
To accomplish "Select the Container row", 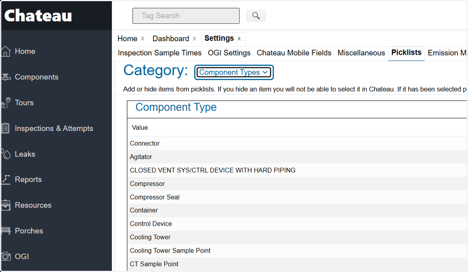I will point(297,210).
